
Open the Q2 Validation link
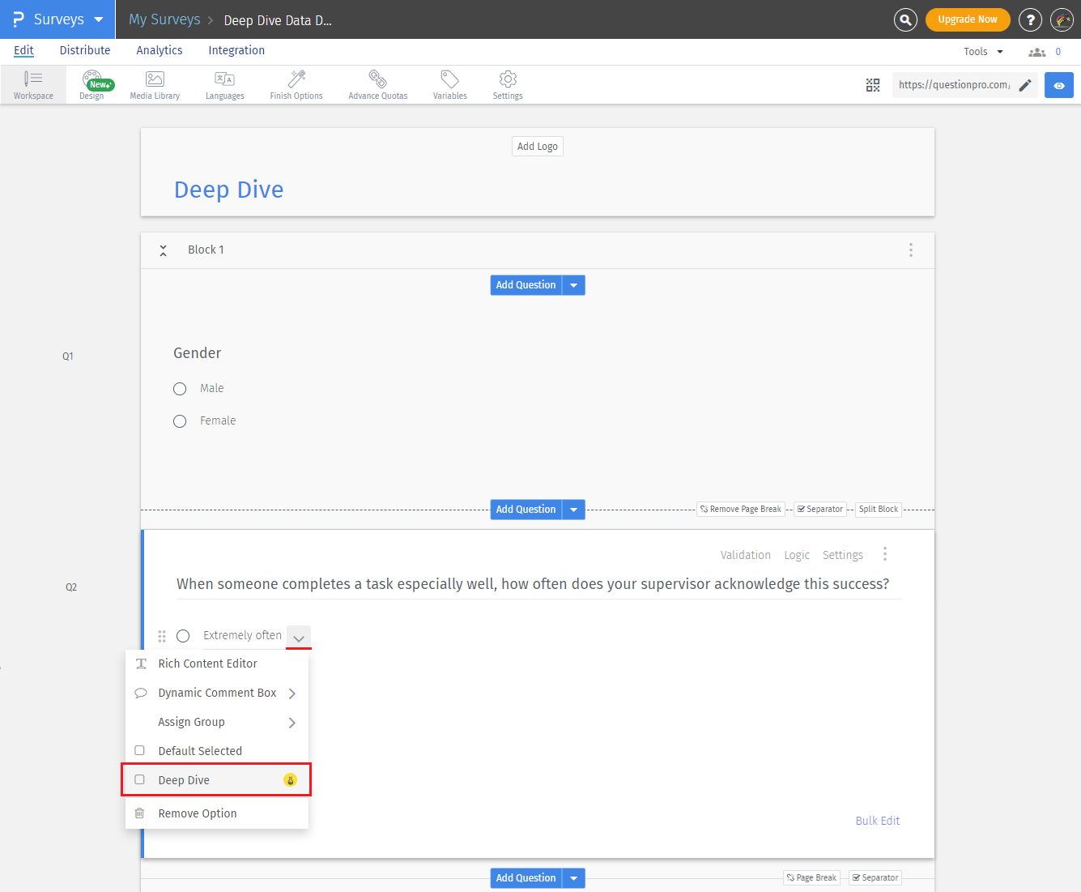(x=746, y=555)
